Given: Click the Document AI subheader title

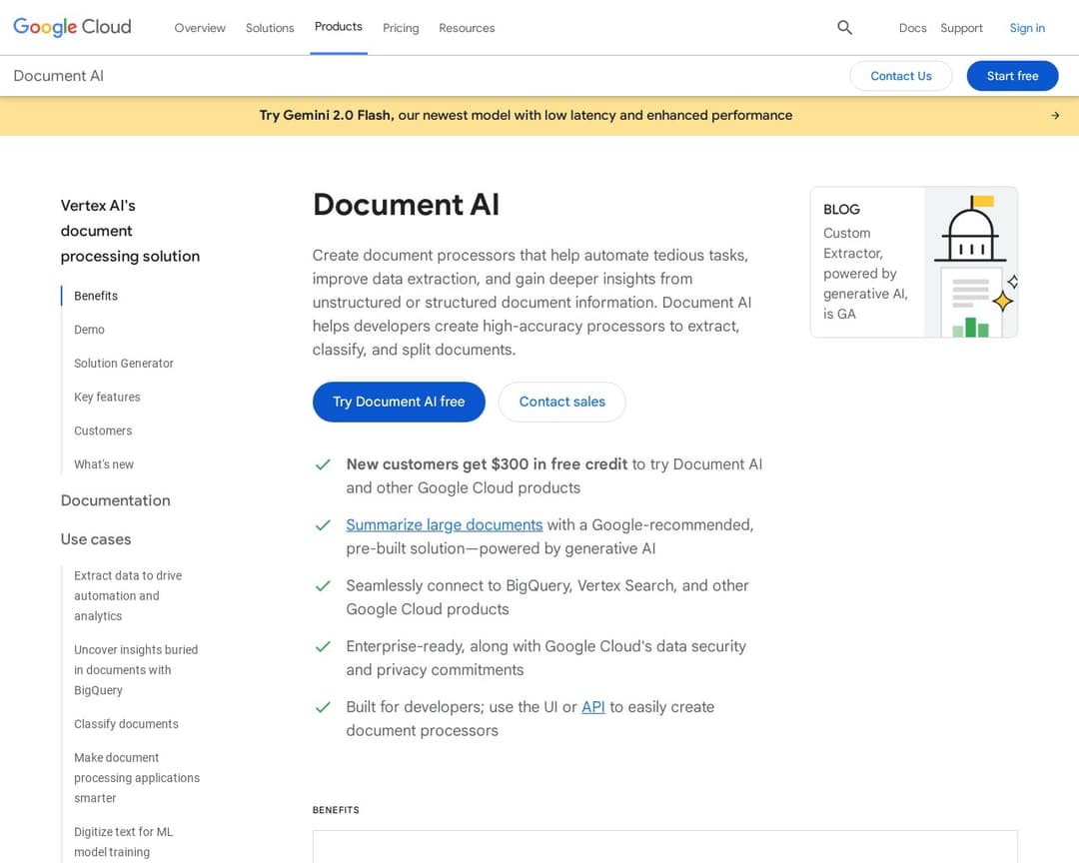Looking at the screenshot, I should pyautogui.click(x=59, y=76).
